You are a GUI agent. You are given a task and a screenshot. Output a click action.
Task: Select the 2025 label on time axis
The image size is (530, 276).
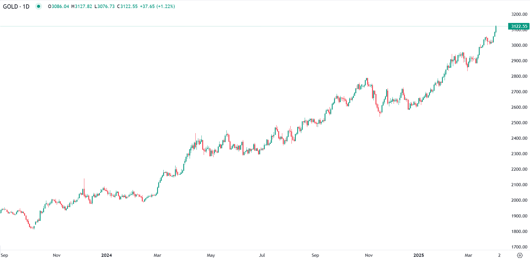pos(419,255)
